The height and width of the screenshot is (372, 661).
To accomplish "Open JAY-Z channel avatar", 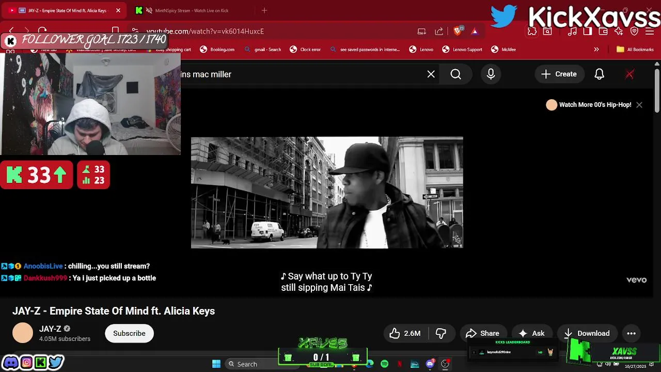I will point(23,333).
